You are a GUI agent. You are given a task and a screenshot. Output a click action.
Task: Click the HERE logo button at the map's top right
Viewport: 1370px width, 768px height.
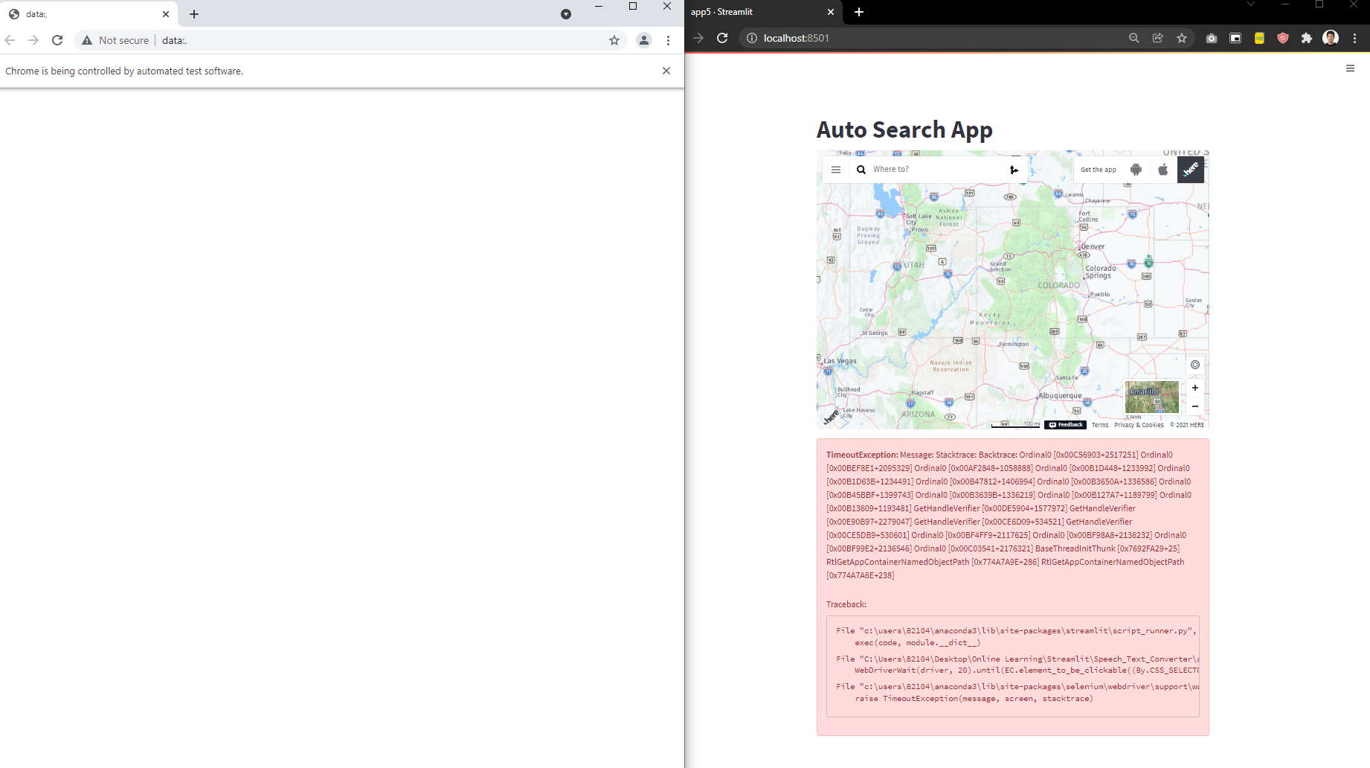(1191, 170)
